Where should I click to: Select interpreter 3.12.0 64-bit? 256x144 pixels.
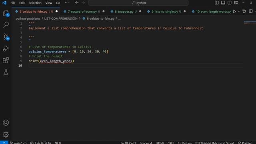coord(214,143)
